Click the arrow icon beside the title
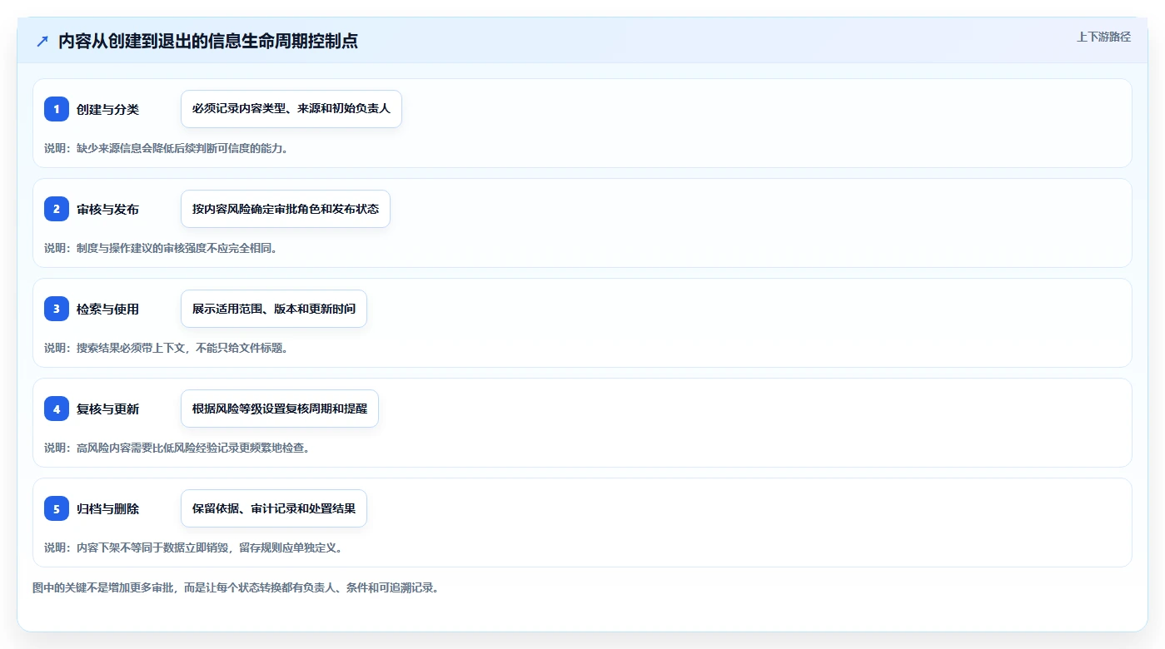Viewport: 1165px width, 649px height. [x=42, y=42]
